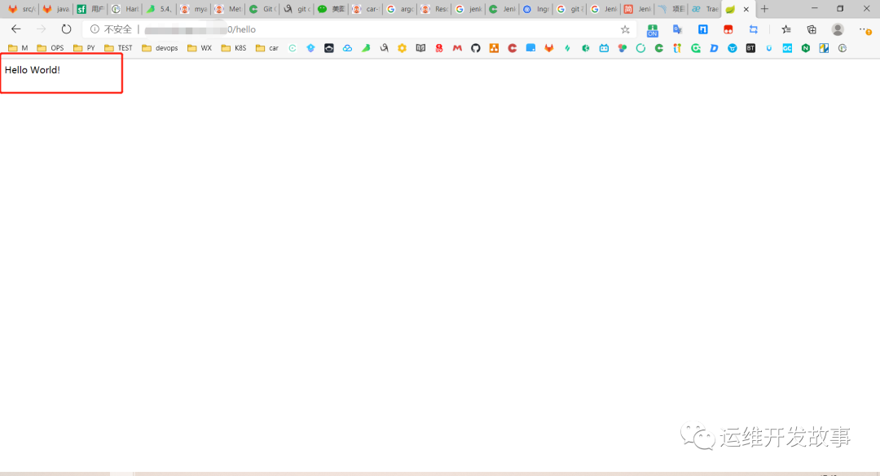Open the Favorites star-list icon
This screenshot has height=476, width=880.
[786, 29]
